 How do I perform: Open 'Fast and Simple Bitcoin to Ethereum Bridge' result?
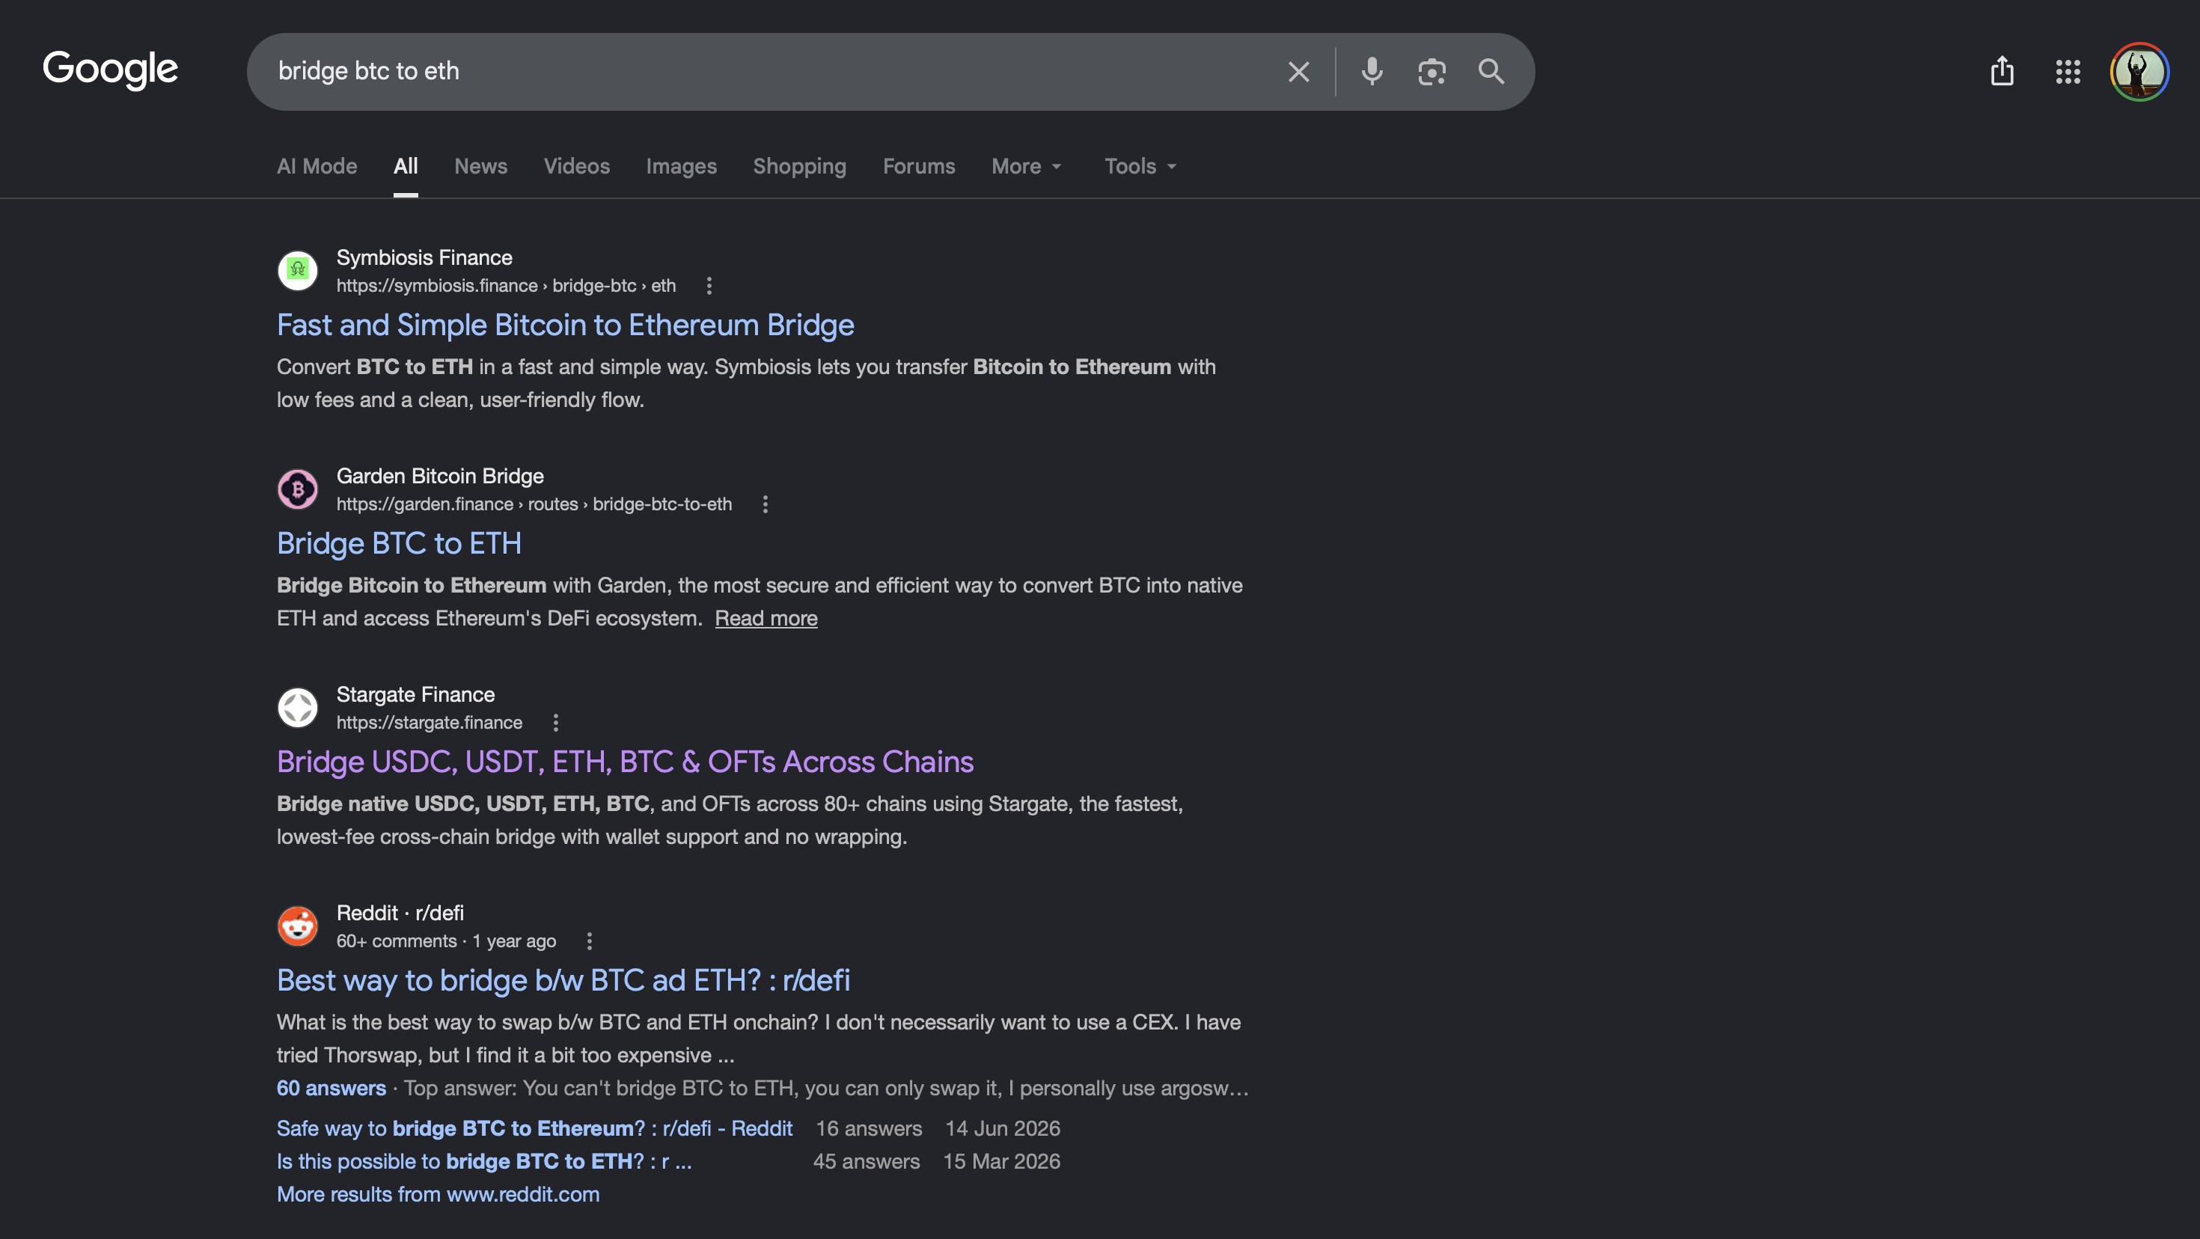point(566,325)
